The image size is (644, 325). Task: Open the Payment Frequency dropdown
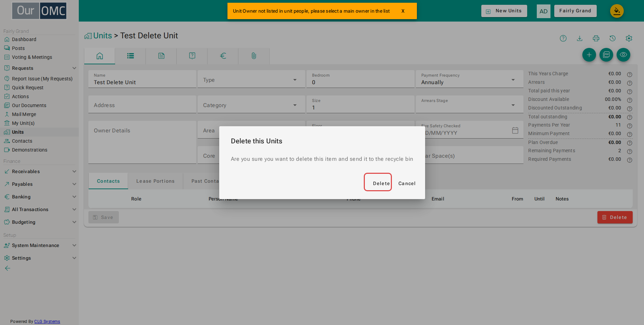(x=470, y=79)
